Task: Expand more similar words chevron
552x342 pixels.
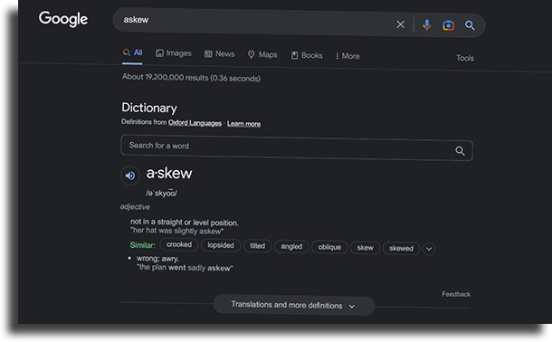Action: point(429,249)
